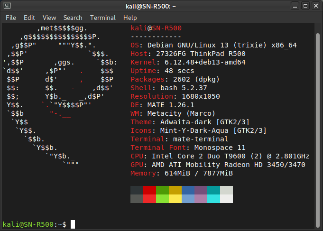Open the File menu
The image size is (323, 231).
pyautogui.click(x=11, y=18)
